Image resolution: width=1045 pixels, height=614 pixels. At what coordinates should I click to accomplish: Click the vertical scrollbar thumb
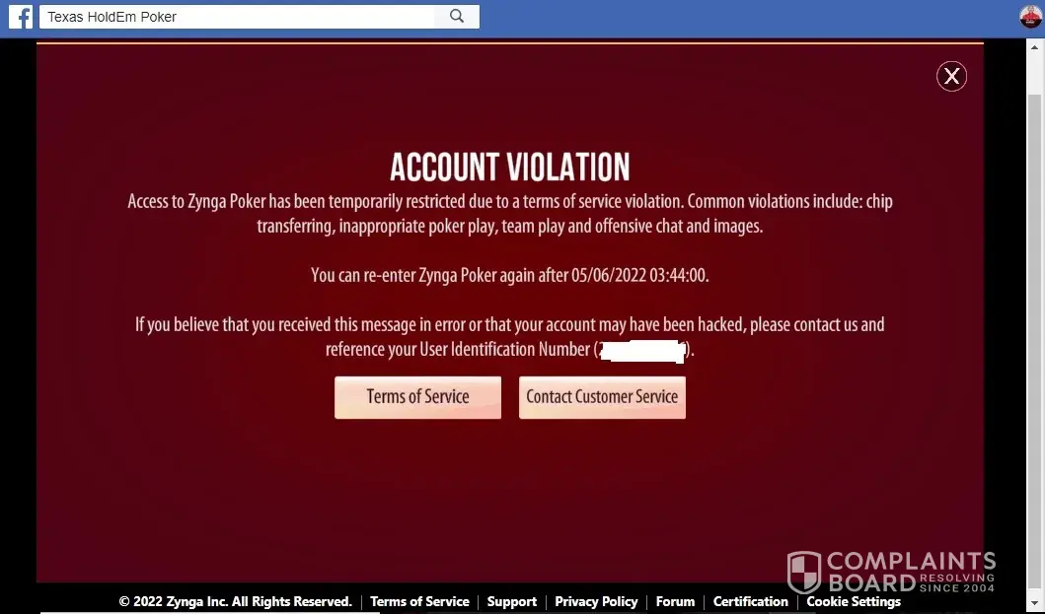coord(1034,340)
